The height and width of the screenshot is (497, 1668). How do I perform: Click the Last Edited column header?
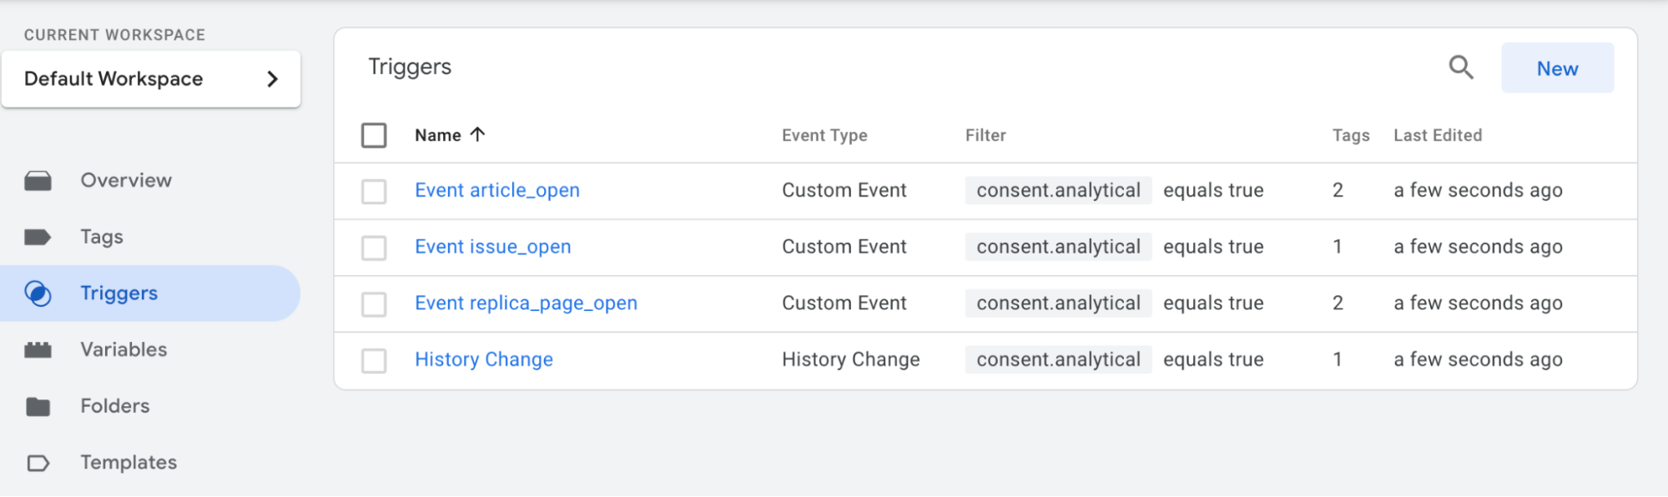[x=1437, y=136]
